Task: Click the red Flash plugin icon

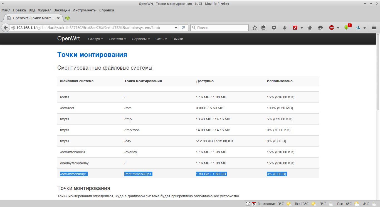Action: [295, 28]
